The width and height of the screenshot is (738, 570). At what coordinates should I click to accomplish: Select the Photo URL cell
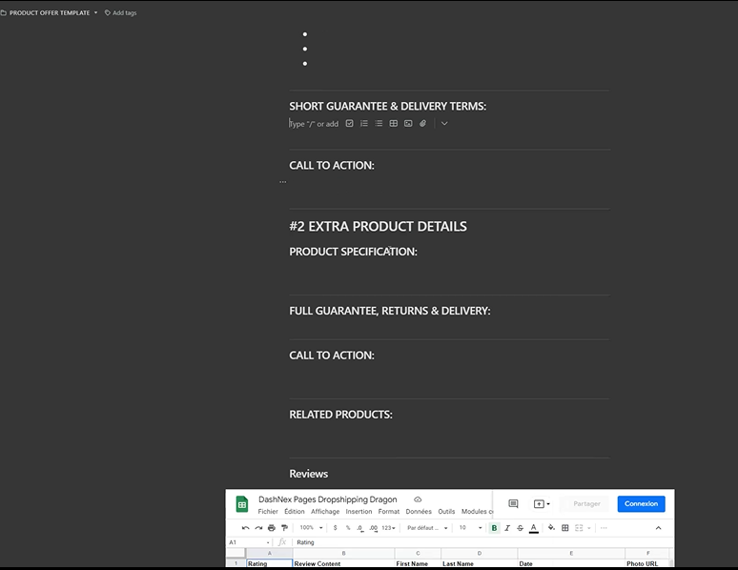tap(647, 563)
